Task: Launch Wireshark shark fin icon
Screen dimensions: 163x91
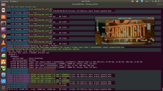Action: click(3, 49)
